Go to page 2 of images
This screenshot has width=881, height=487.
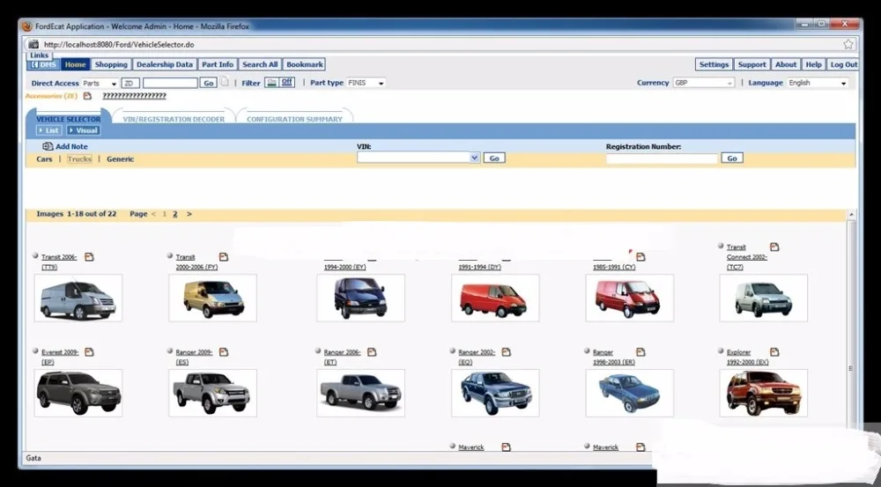(x=174, y=214)
